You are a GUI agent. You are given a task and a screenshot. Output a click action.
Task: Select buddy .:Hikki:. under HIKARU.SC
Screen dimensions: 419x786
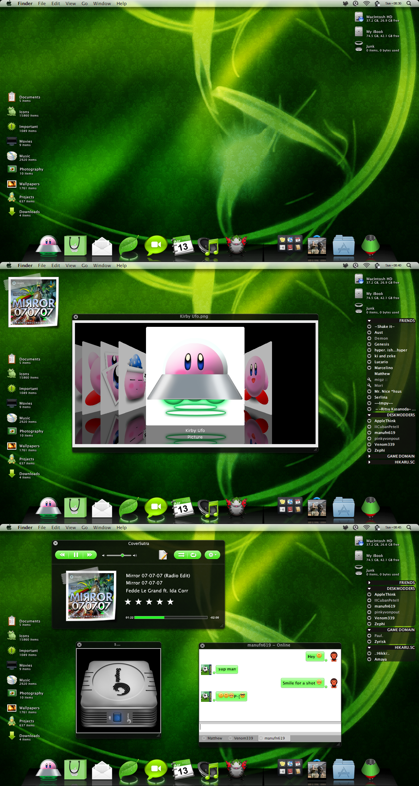(x=382, y=653)
